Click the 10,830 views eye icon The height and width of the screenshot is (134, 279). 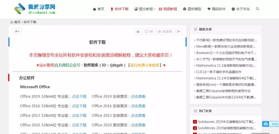click(160, 31)
